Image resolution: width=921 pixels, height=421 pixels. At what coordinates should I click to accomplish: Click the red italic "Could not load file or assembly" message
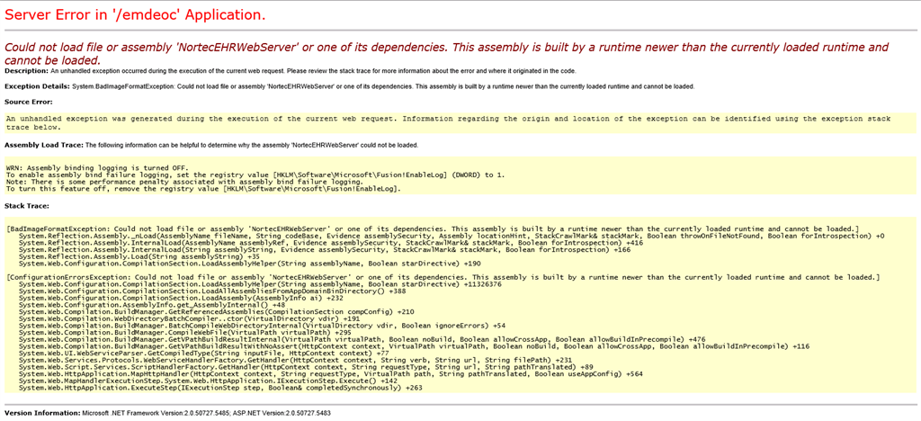pyautogui.click(x=446, y=53)
